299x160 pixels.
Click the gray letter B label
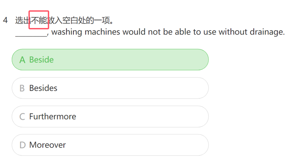coord(22,88)
